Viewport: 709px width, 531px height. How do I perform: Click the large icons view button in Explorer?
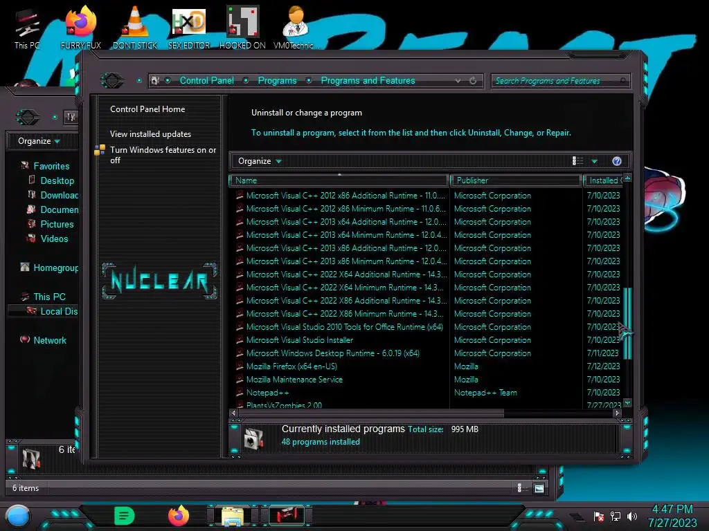[x=539, y=488]
